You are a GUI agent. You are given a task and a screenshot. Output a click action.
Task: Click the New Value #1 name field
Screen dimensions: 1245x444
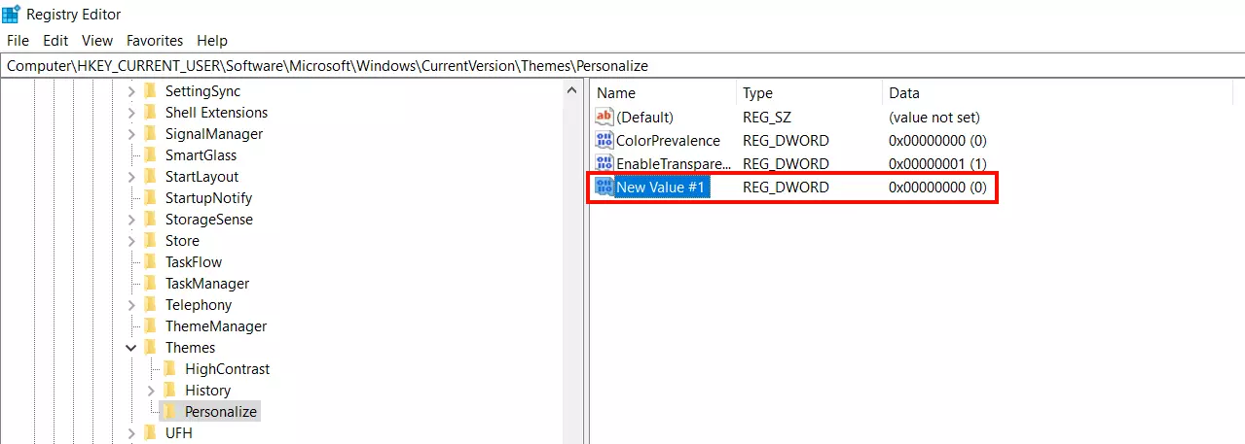pos(661,188)
